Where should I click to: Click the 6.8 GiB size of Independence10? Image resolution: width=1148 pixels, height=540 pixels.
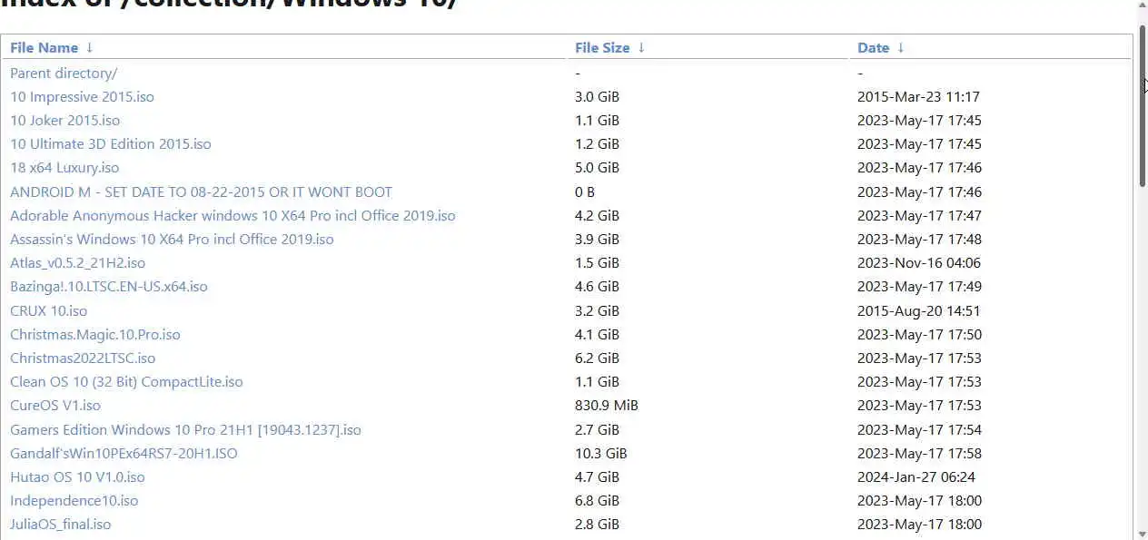coord(597,501)
